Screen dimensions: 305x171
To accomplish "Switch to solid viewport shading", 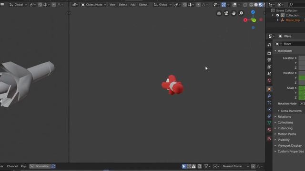I will [x=256, y=5].
